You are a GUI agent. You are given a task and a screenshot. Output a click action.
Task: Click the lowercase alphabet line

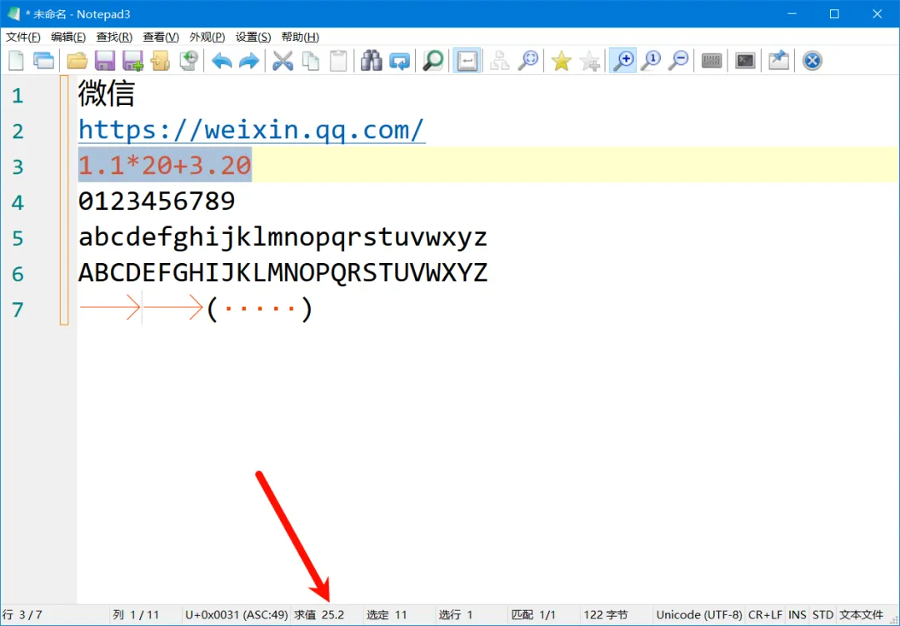click(283, 237)
